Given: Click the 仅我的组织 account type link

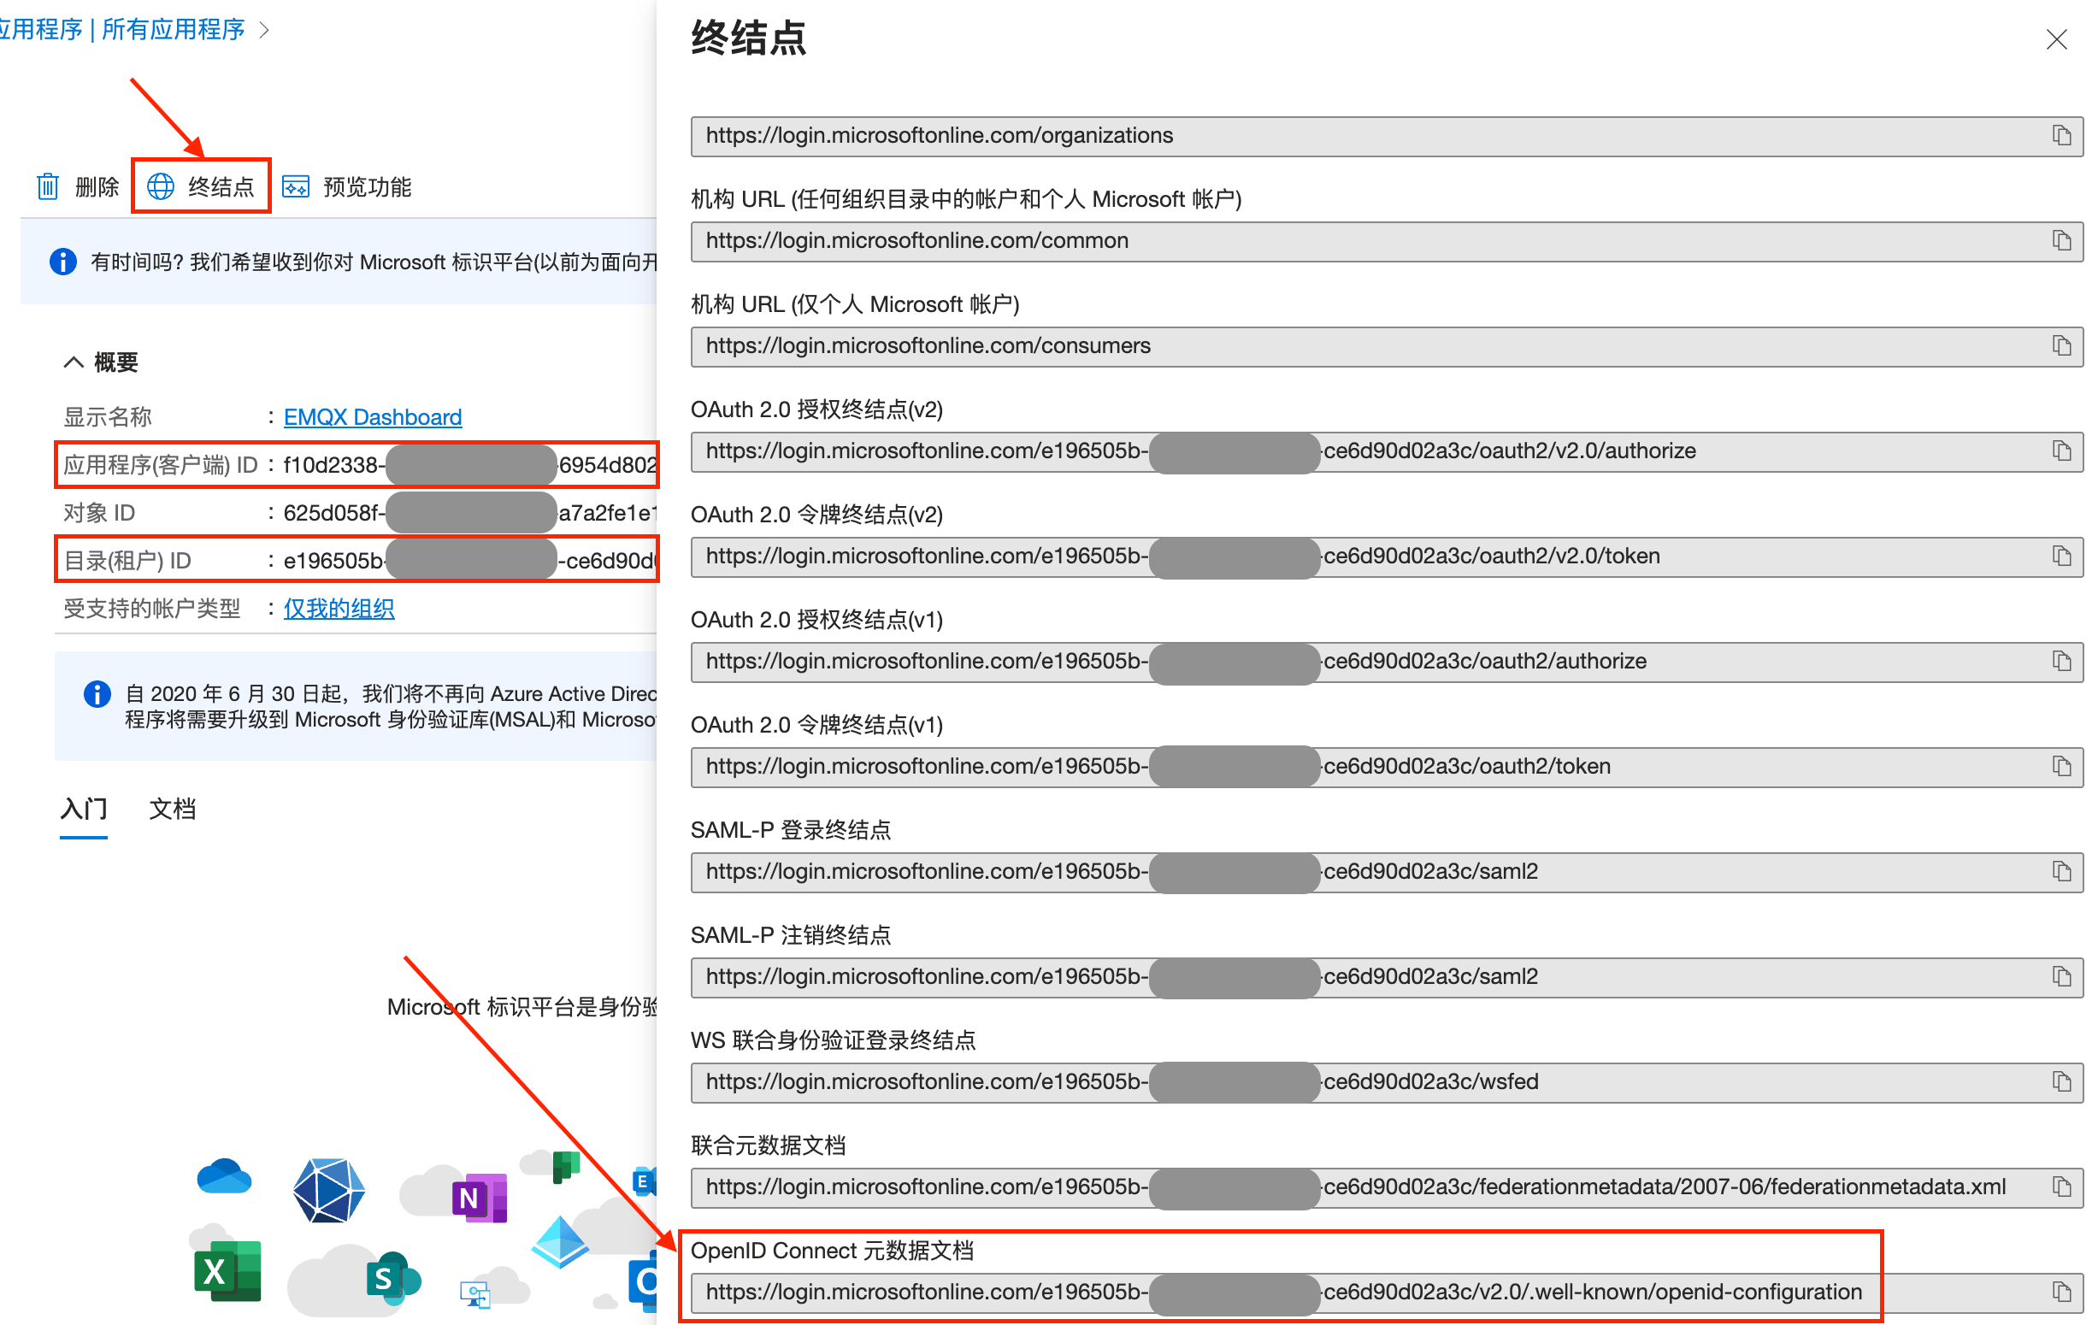Looking at the screenshot, I should (x=339, y=608).
